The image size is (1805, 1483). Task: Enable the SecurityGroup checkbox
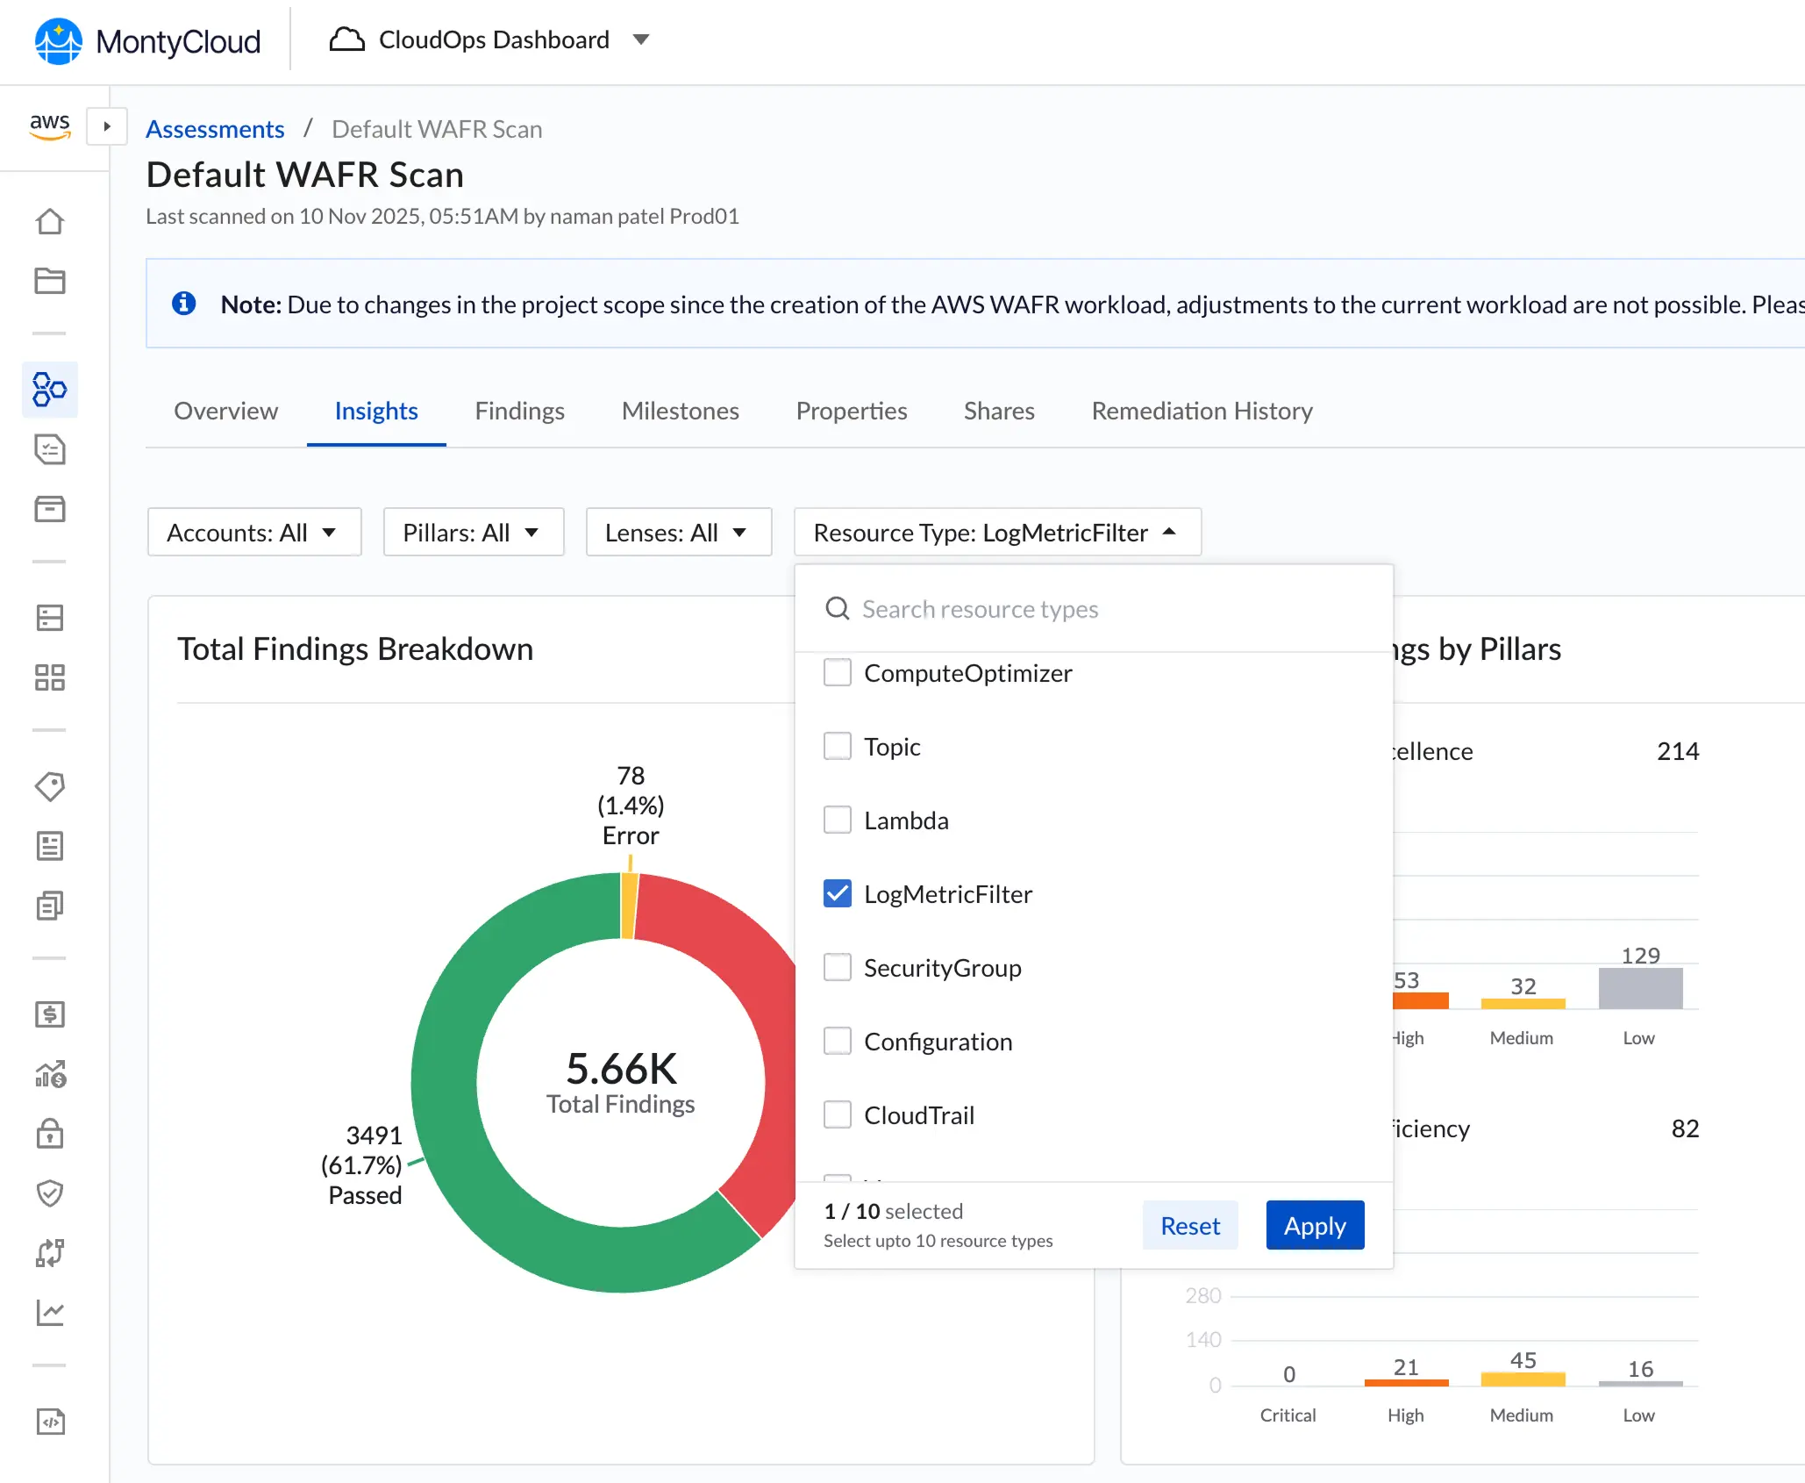[838, 968]
